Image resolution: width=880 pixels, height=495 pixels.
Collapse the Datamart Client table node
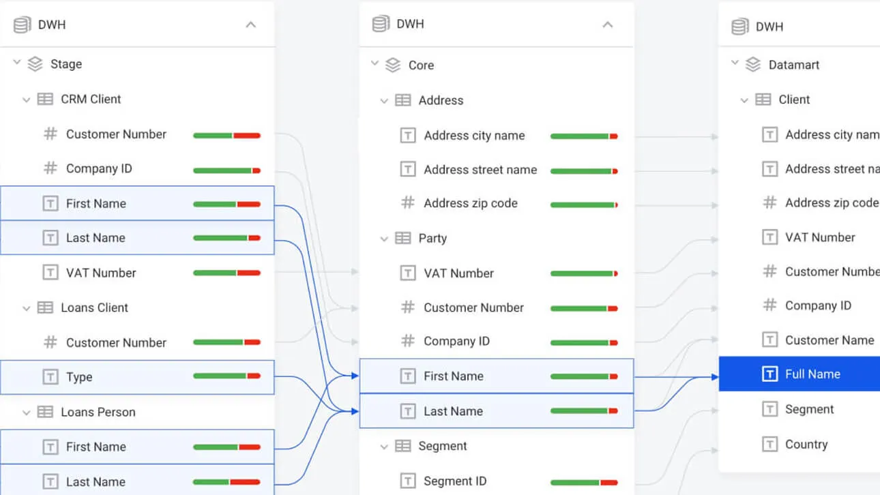click(744, 100)
